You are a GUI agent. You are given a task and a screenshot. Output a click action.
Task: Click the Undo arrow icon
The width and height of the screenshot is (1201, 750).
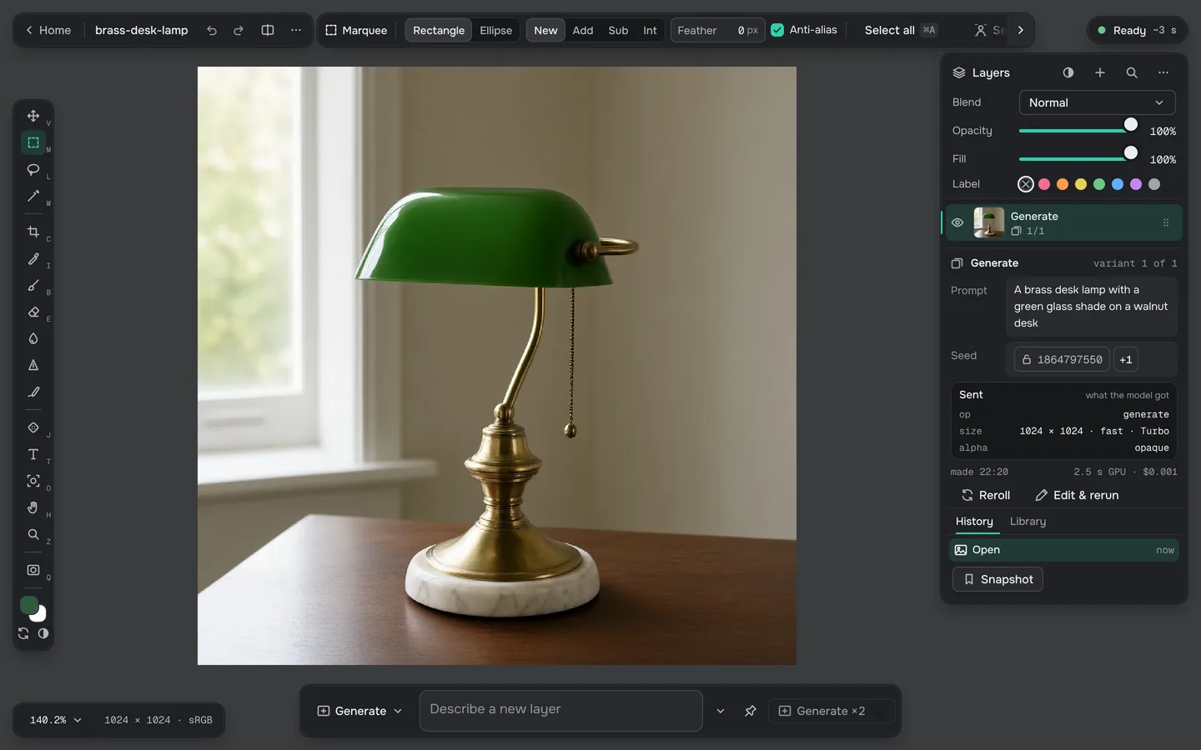click(212, 30)
